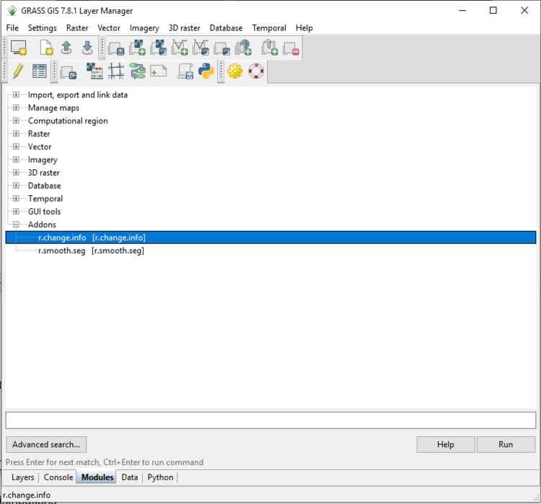Open the Imagery menu

[144, 28]
